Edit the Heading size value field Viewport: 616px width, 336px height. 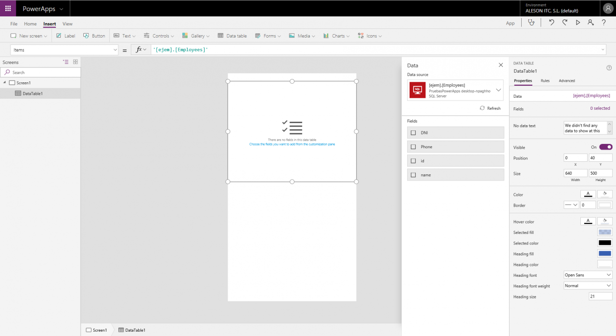[x=600, y=296]
